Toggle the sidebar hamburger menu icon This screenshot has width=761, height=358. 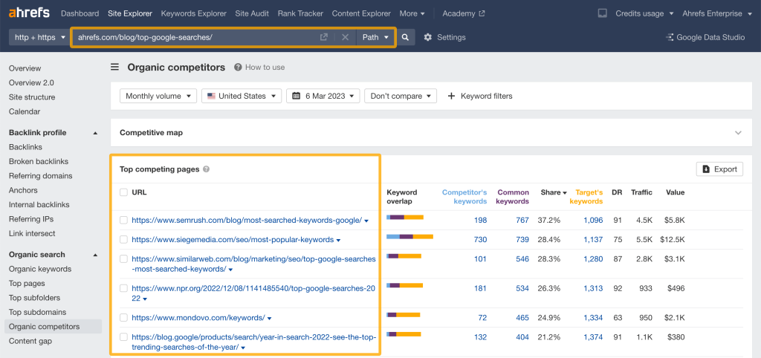(x=115, y=68)
